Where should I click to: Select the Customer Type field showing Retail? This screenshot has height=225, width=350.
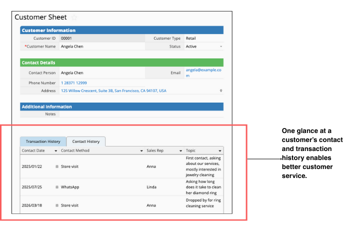coord(203,38)
